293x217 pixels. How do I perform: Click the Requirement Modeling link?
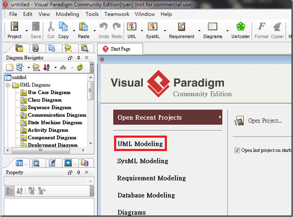[151, 178]
